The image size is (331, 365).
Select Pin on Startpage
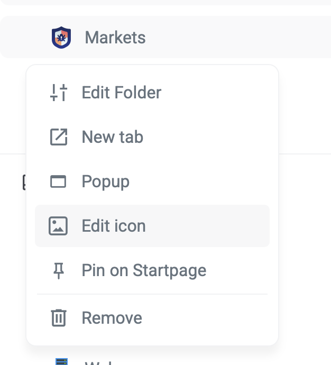pos(144,271)
